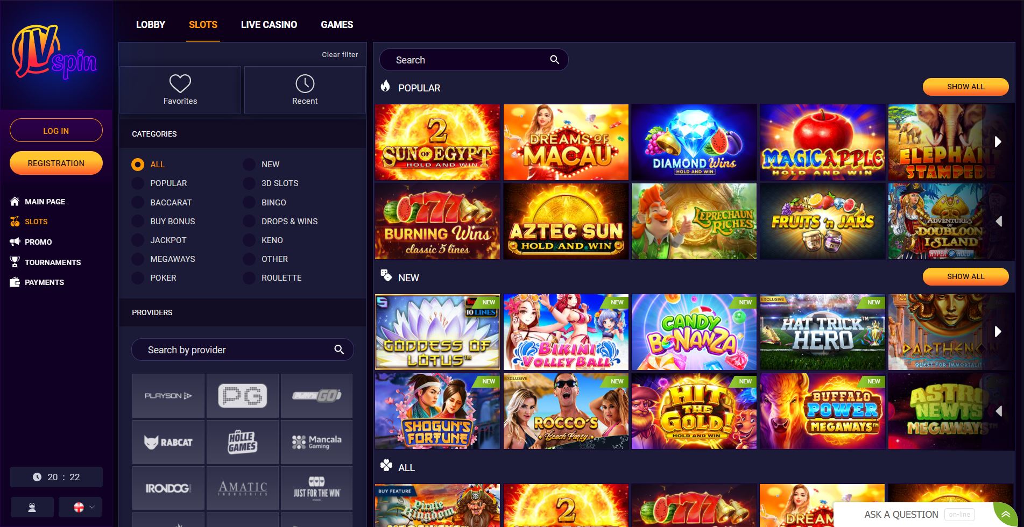Open the Dreams of Macau game in Popular
1024x527 pixels.
pos(566,143)
